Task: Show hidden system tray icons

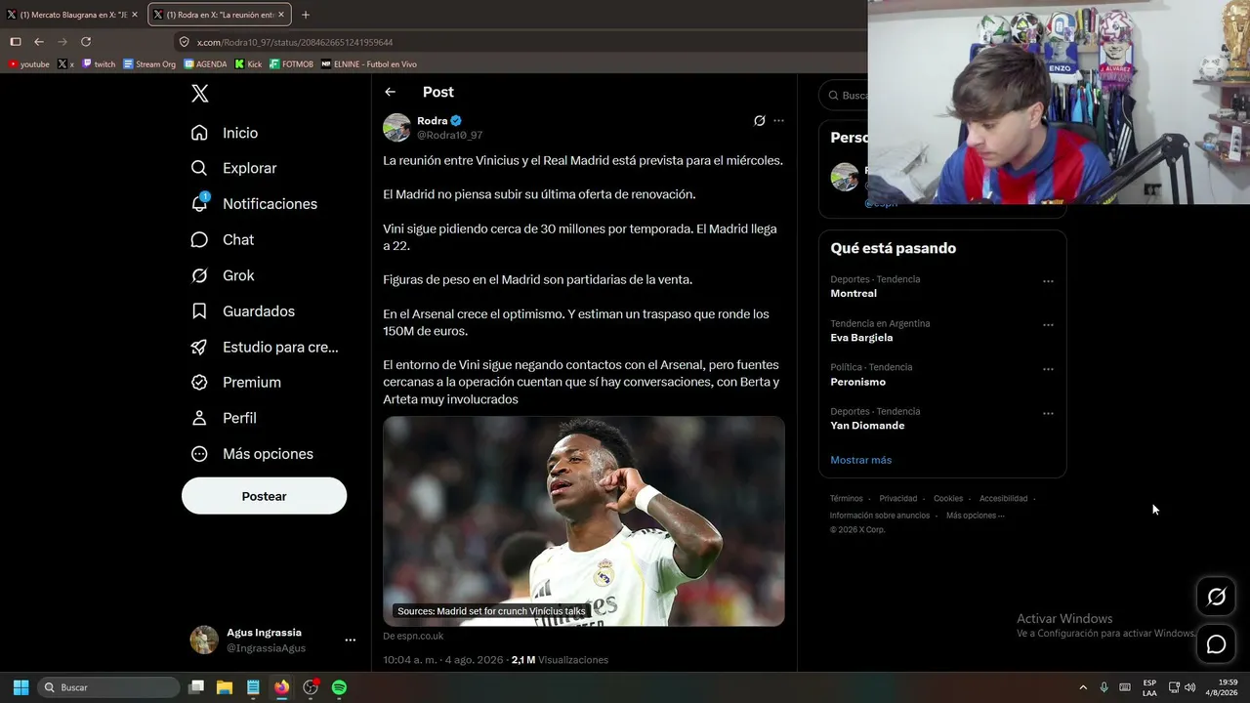Action: pyautogui.click(x=1083, y=687)
